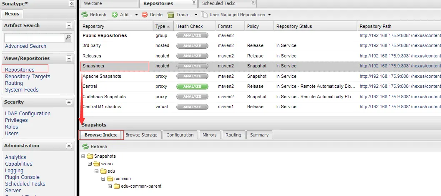
Task: Open the Routing tab in Snapshots panel
Action: [x=233, y=135]
